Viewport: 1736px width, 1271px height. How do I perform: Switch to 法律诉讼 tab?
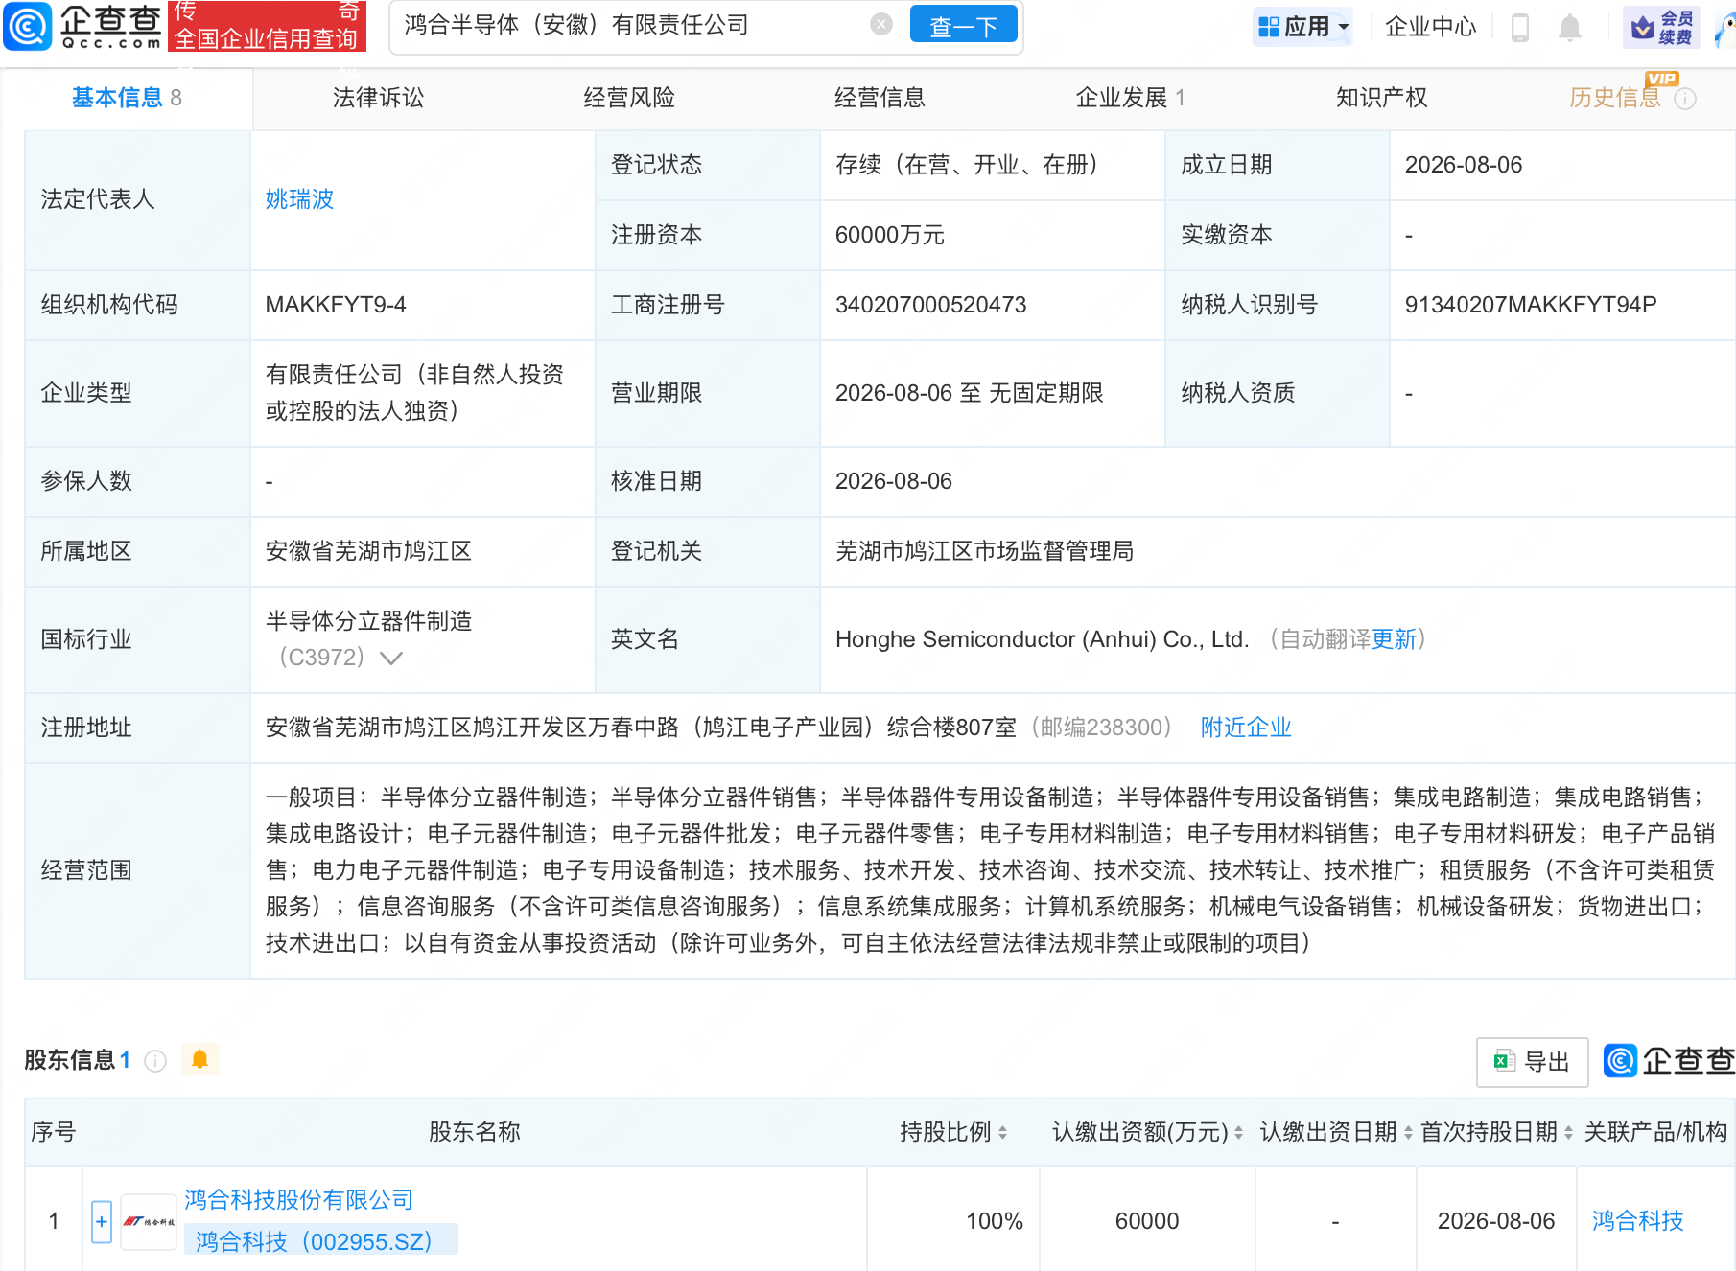click(x=378, y=98)
